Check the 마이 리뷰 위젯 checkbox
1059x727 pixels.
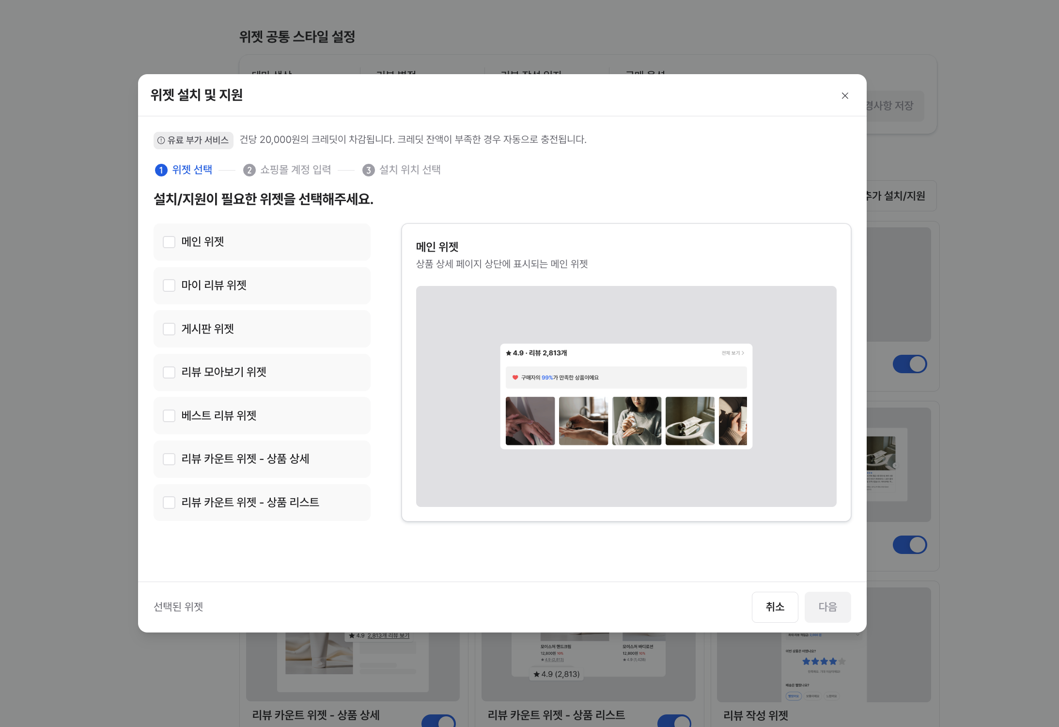click(169, 285)
